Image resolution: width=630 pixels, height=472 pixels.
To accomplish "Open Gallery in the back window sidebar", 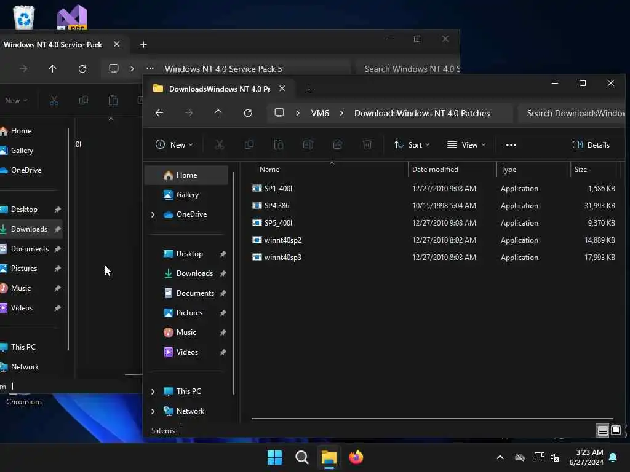I will tap(22, 151).
